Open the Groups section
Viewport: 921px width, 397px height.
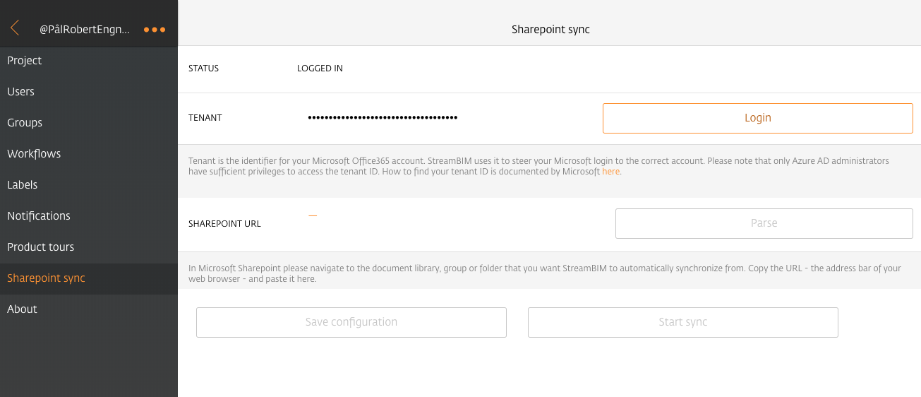89,123
